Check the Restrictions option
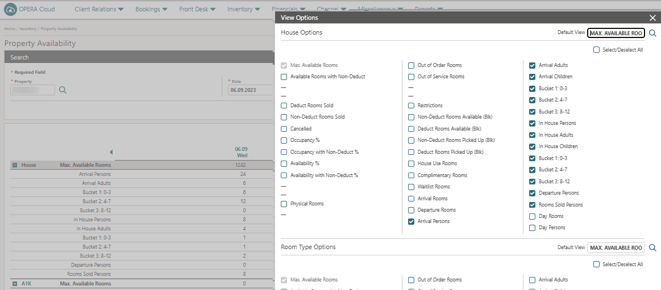This screenshot has height=290, width=661. (x=411, y=106)
